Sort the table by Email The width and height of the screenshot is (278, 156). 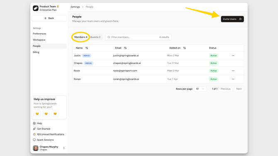[121, 48]
